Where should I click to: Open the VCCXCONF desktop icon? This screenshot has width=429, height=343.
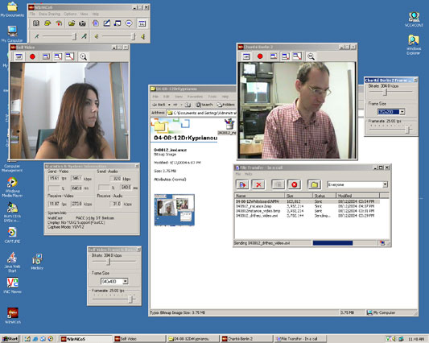click(414, 19)
